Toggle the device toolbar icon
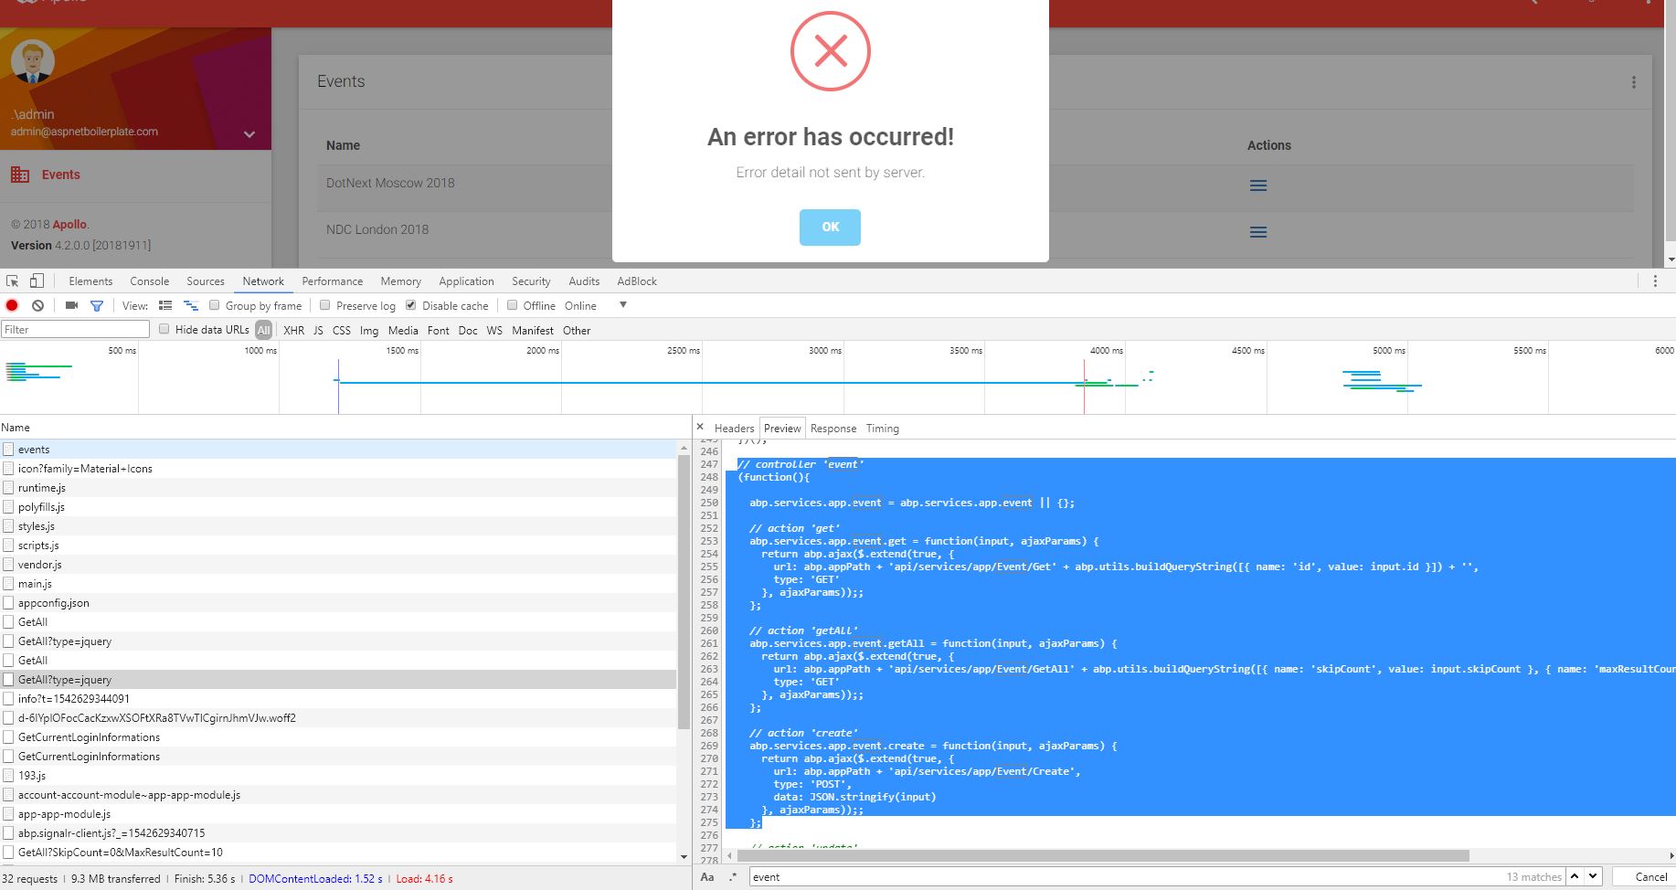Viewport: 1676px width, 890px height. pyautogui.click(x=35, y=281)
